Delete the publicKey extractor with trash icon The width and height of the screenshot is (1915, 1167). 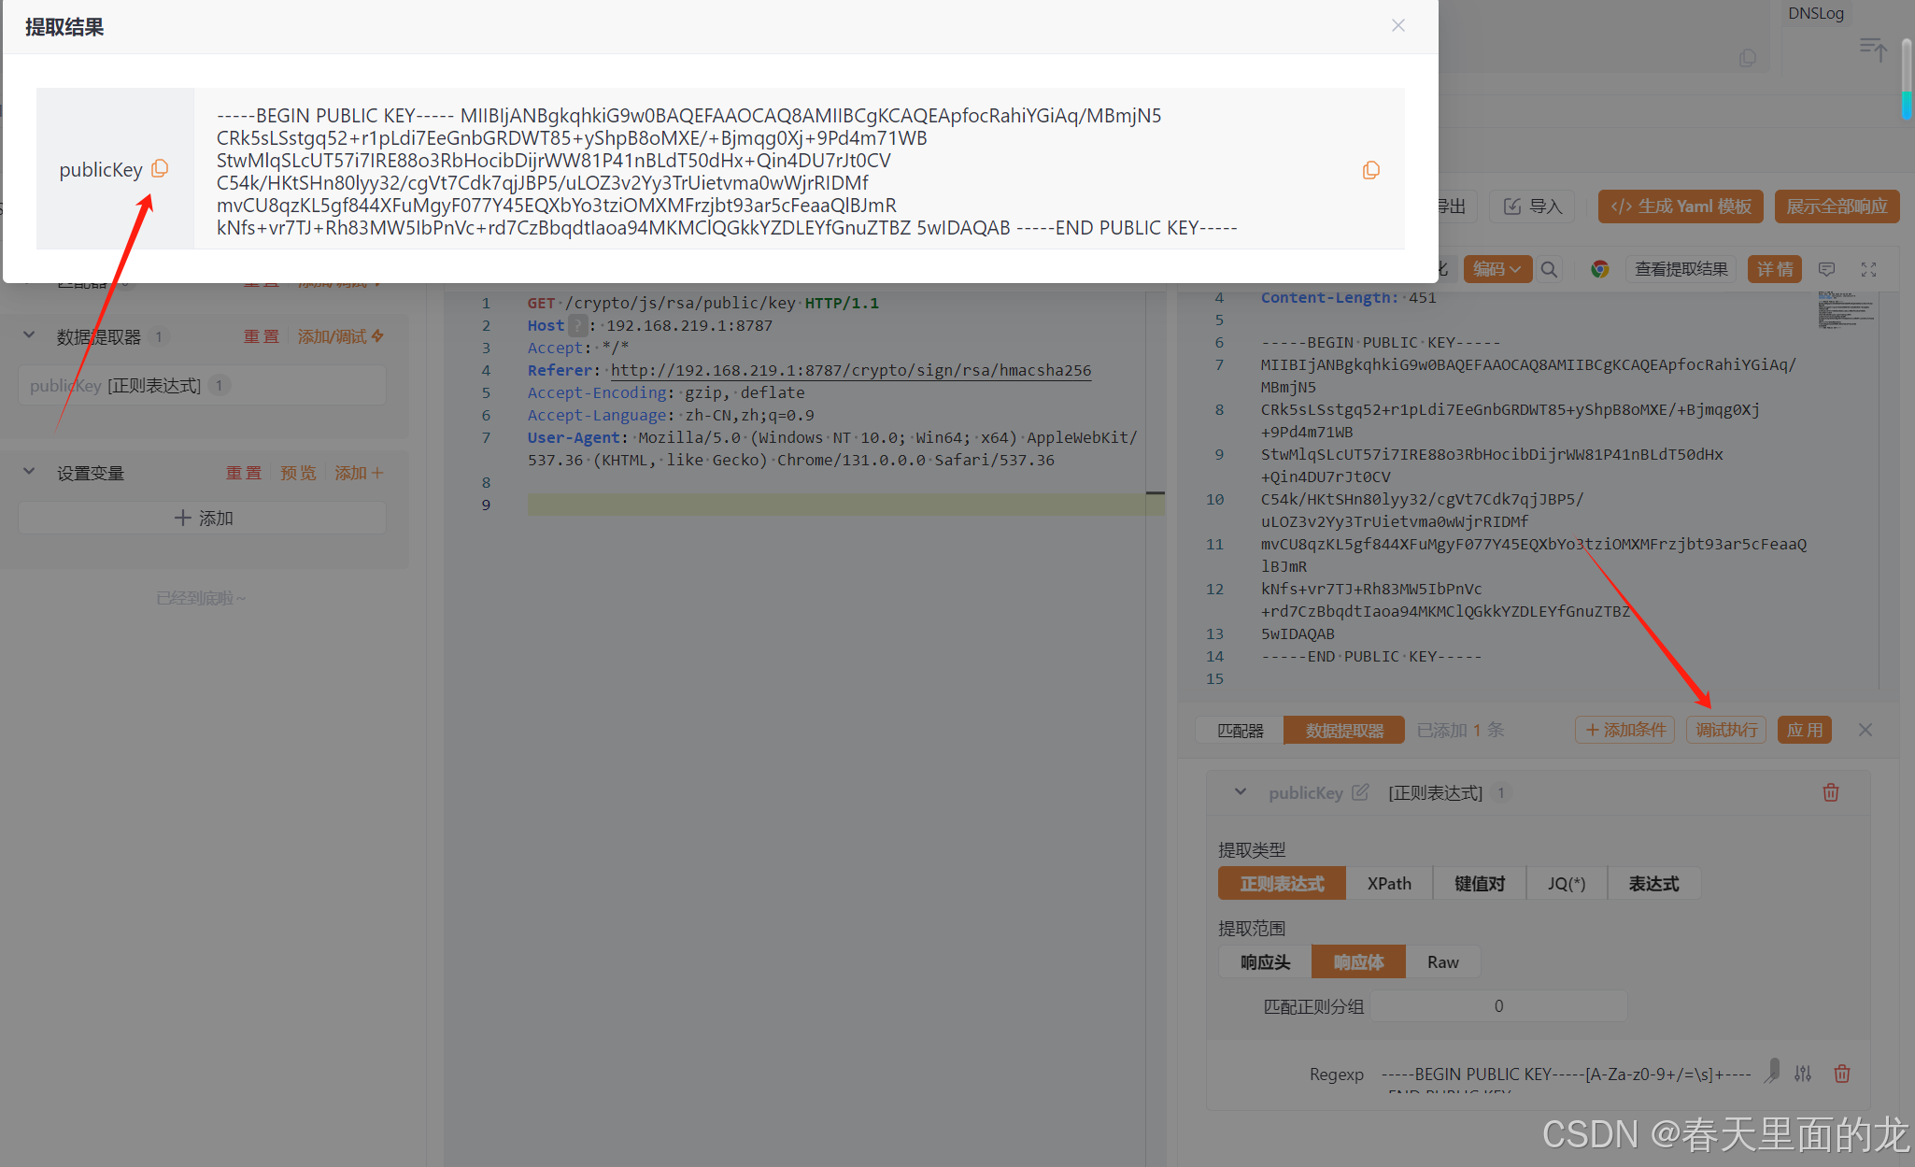coord(1830,792)
